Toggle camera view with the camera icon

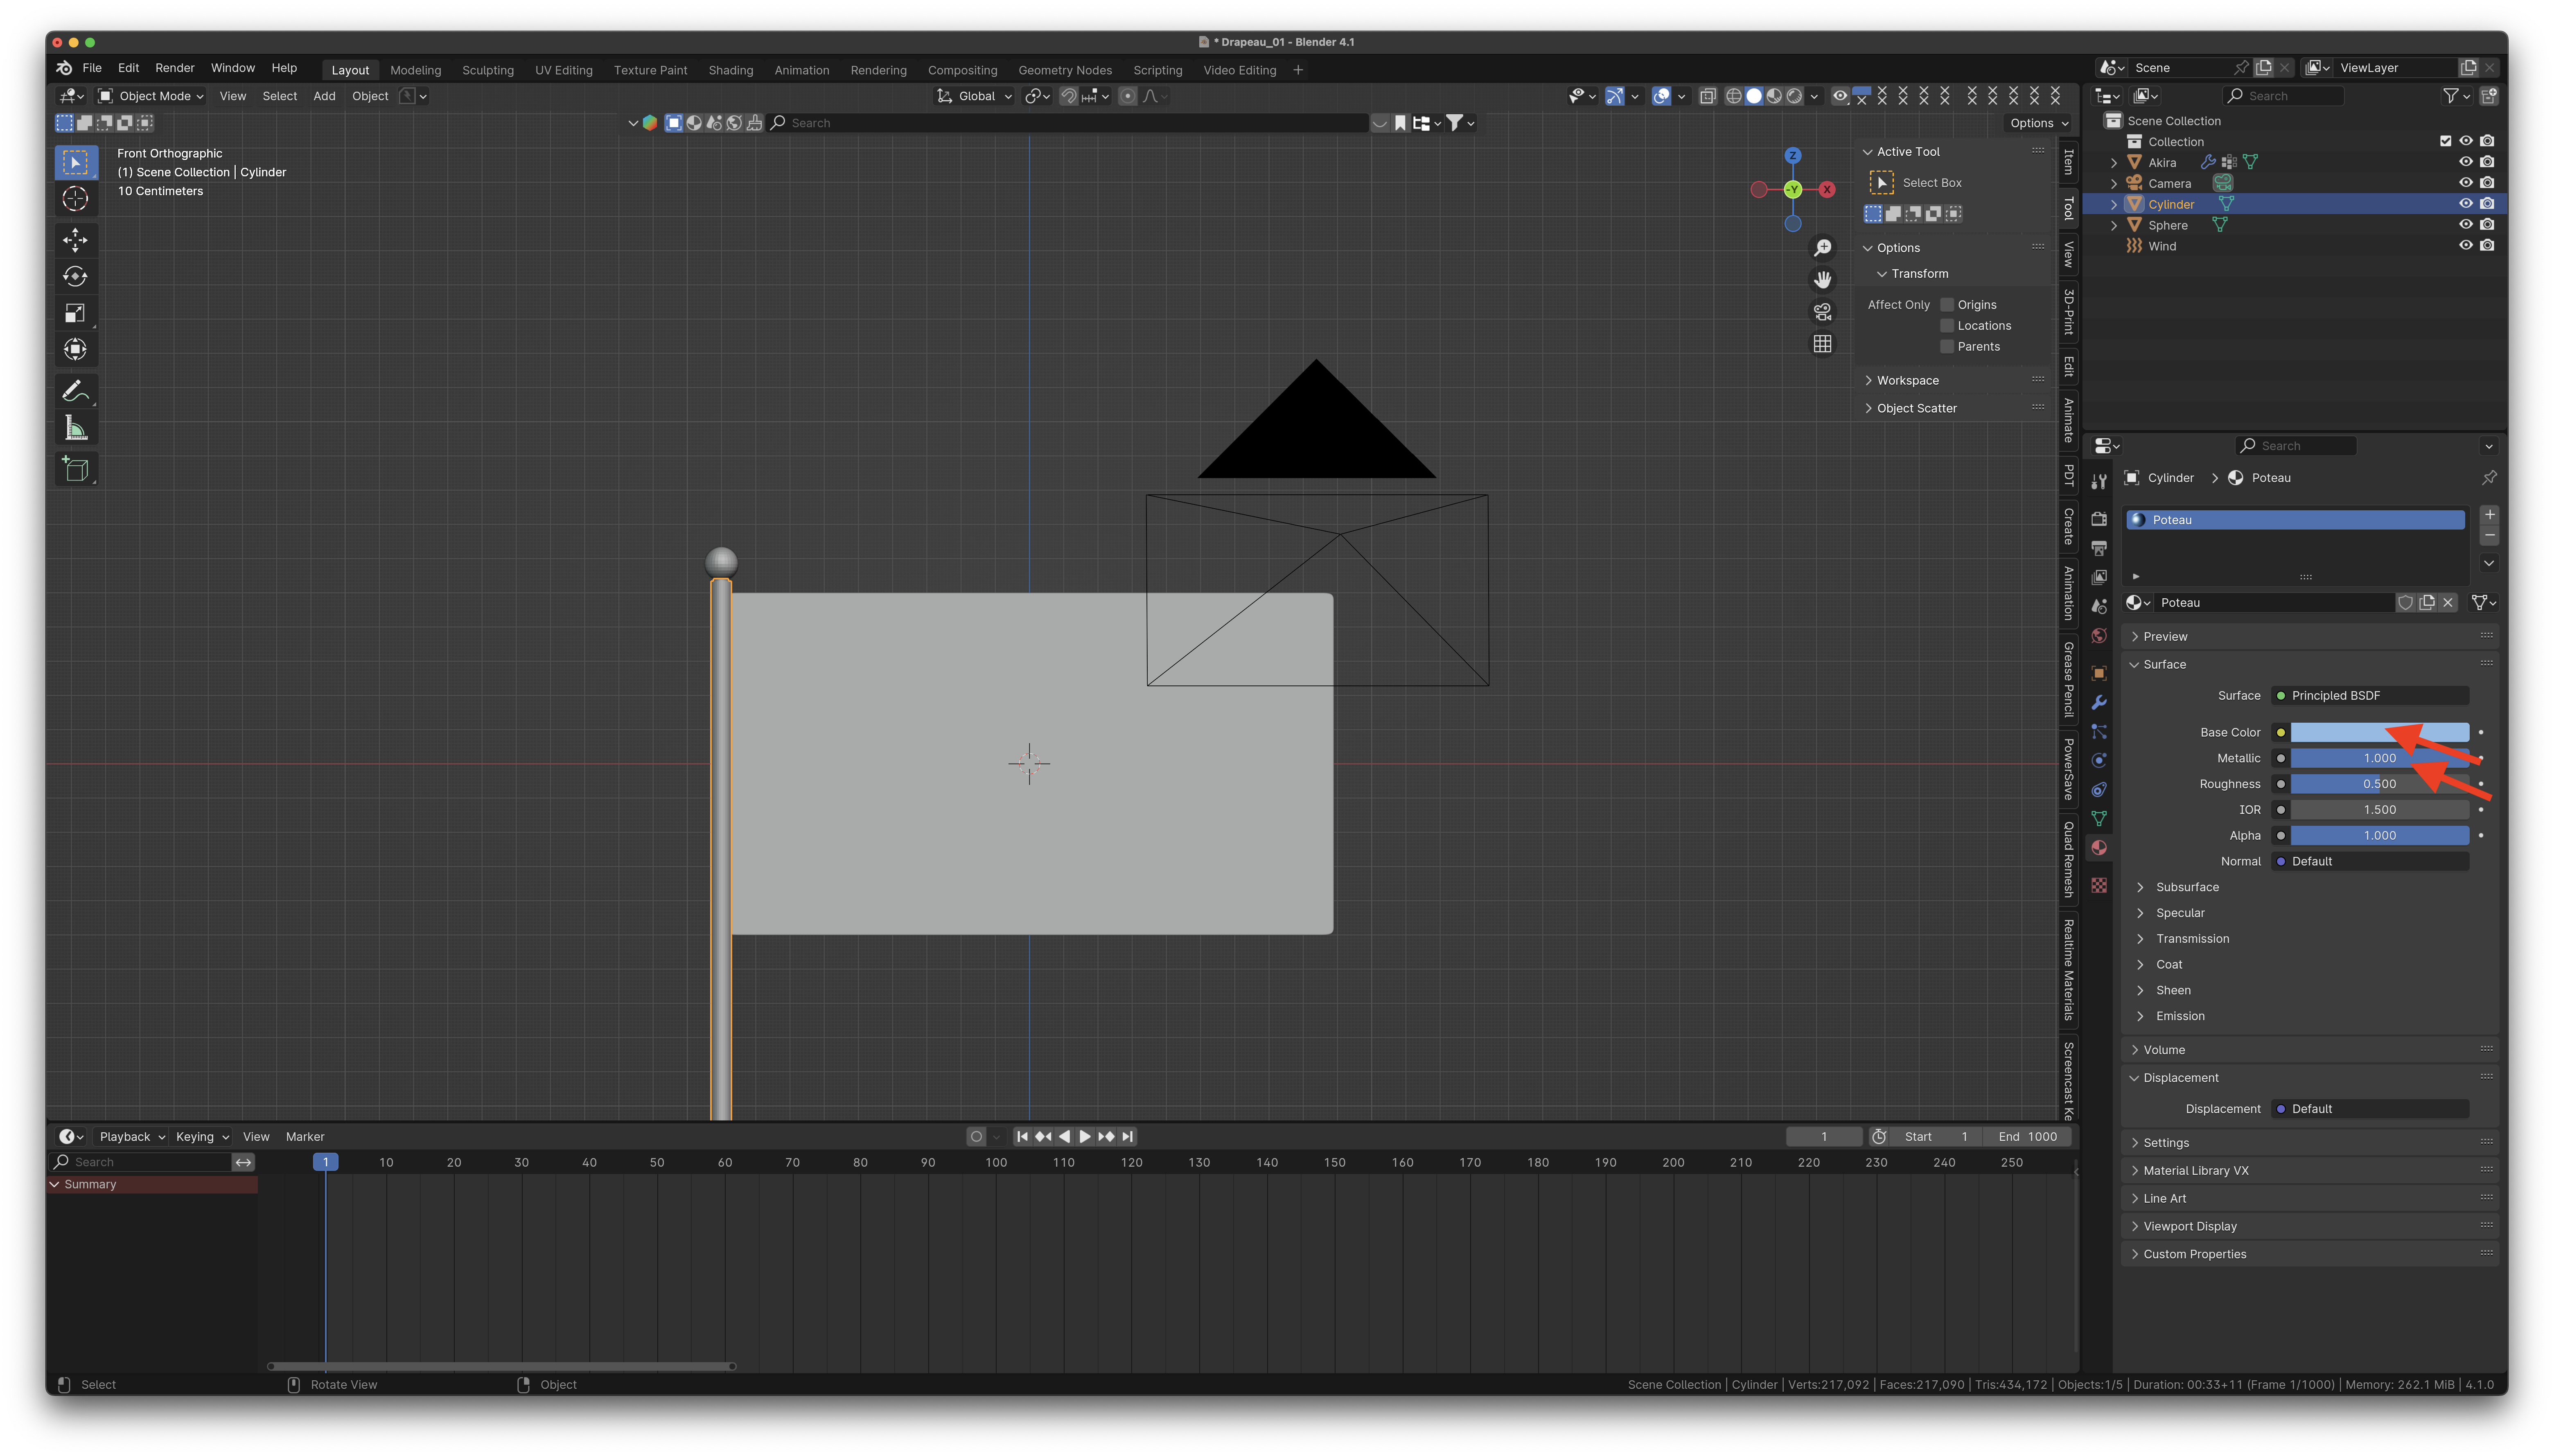[1823, 312]
